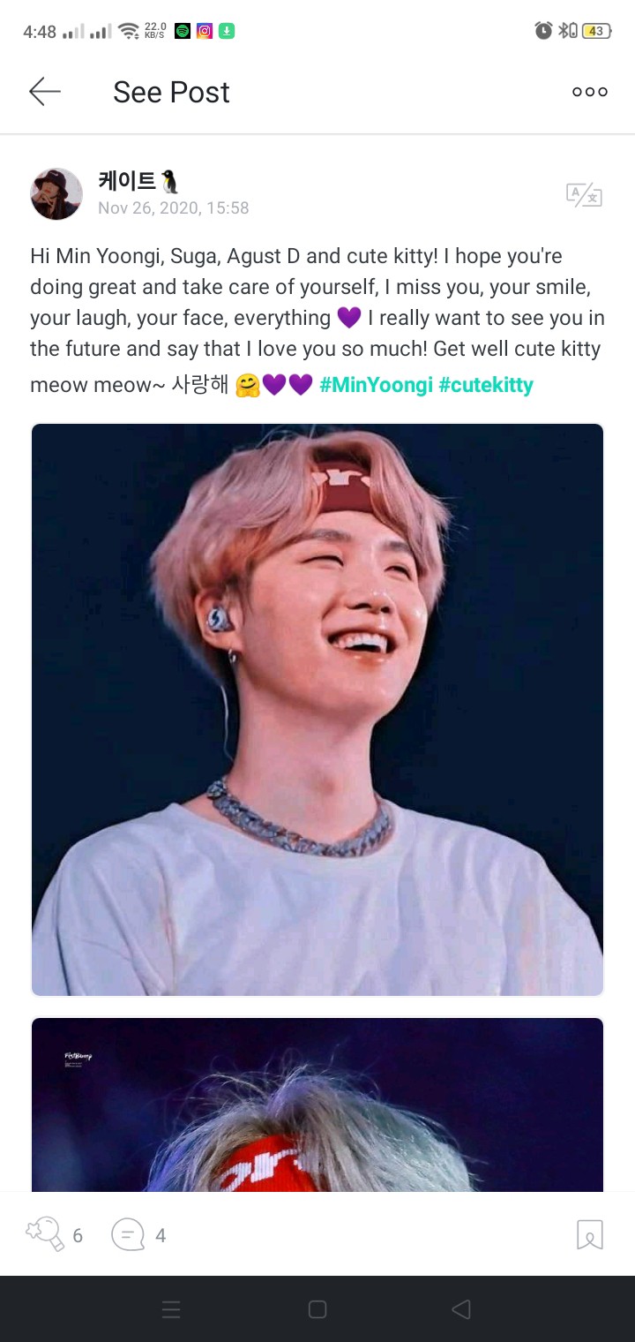The height and width of the screenshot is (1342, 635).
Task: Tap the Android recent apps button
Action: pyautogui.click(x=172, y=1309)
